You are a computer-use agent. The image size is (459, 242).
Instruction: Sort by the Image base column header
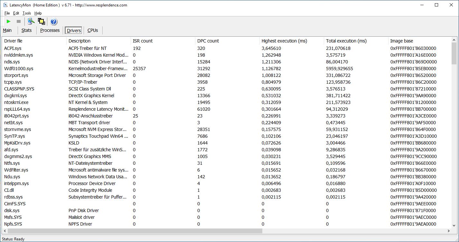(x=420, y=41)
